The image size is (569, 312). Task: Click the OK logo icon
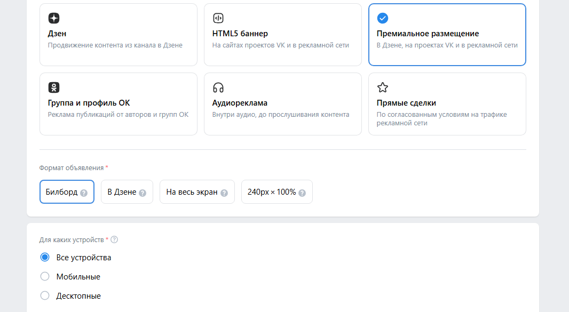click(x=54, y=87)
